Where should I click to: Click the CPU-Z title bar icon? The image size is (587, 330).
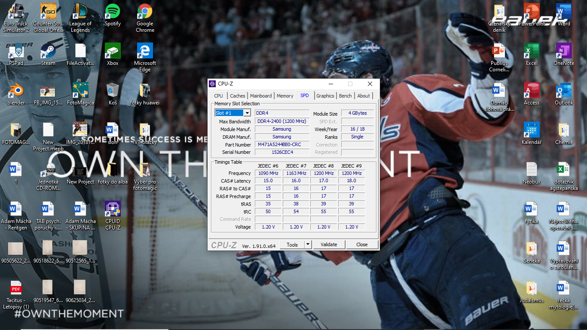pyautogui.click(x=212, y=84)
